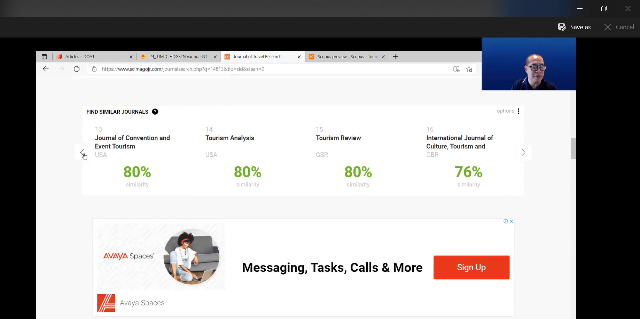Restore down the window

coord(604,8)
